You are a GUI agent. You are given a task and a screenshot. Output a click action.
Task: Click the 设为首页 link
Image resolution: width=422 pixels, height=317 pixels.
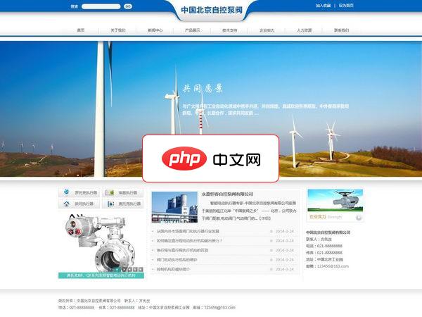point(346,5)
